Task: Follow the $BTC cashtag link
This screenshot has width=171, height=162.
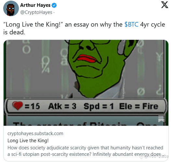Action: coord(131,25)
